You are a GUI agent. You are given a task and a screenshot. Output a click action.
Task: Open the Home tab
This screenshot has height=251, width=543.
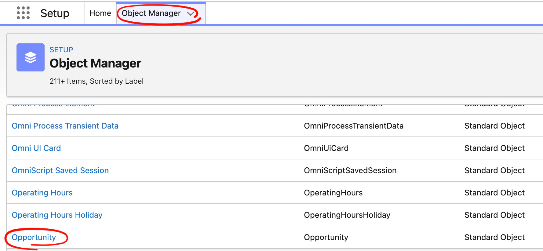click(x=100, y=13)
